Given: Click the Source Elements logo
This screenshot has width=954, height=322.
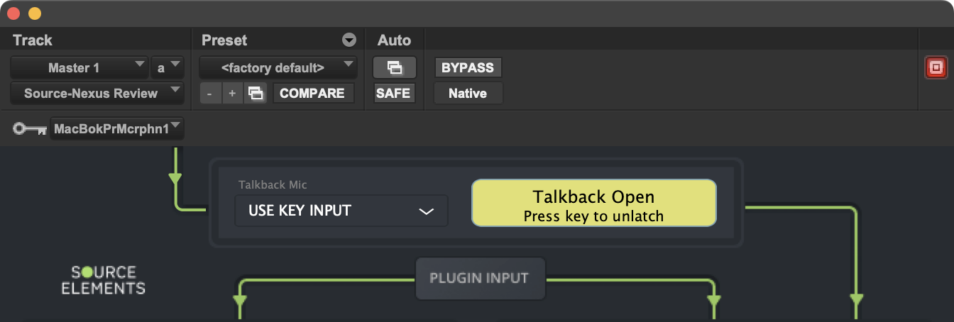Looking at the screenshot, I should click(x=103, y=280).
